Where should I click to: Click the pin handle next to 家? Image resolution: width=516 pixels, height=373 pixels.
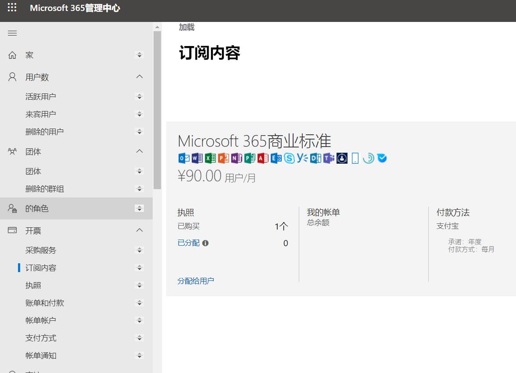[140, 55]
